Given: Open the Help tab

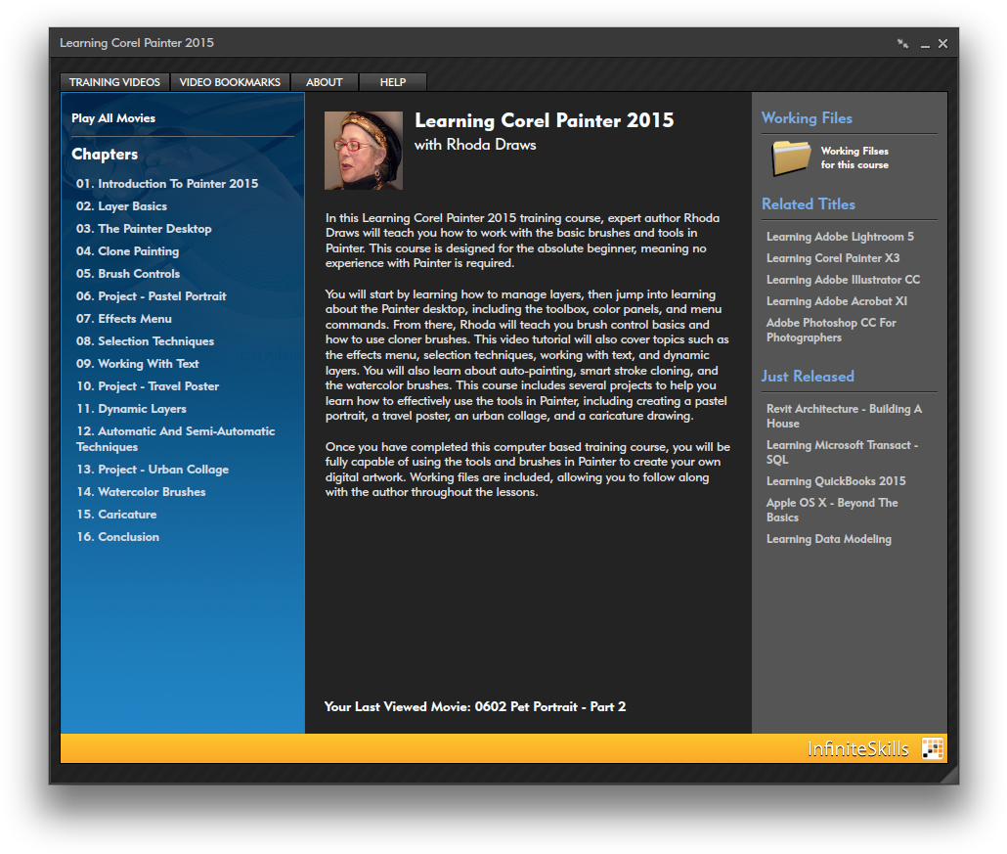Looking at the screenshot, I should click(x=392, y=82).
